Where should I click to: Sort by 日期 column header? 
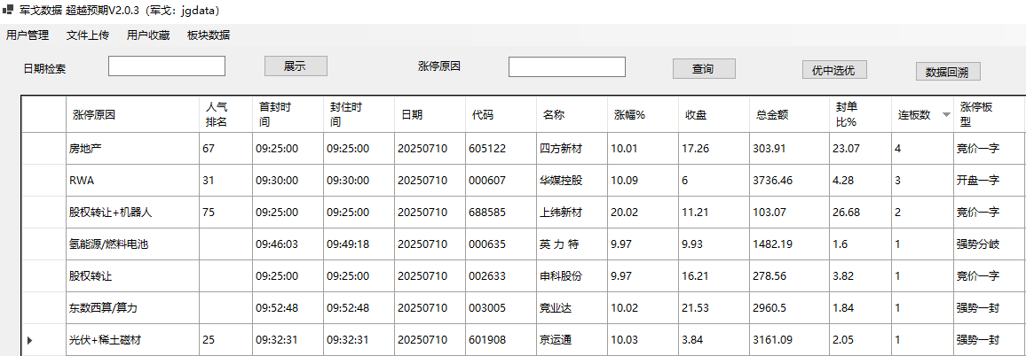(430, 114)
